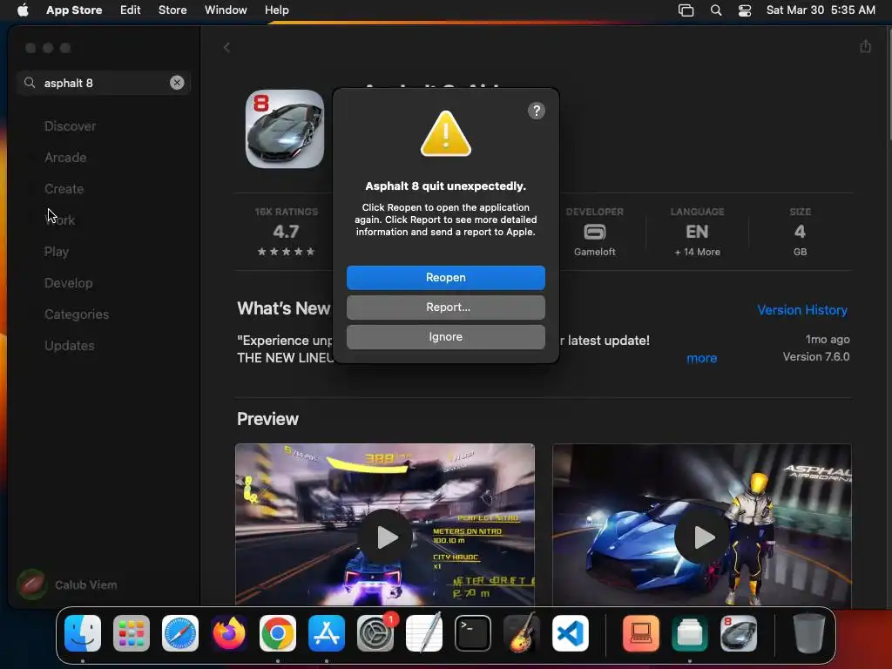The height and width of the screenshot is (669, 892).
Task: Open Spotlight search in the menu bar
Action: click(716, 10)
